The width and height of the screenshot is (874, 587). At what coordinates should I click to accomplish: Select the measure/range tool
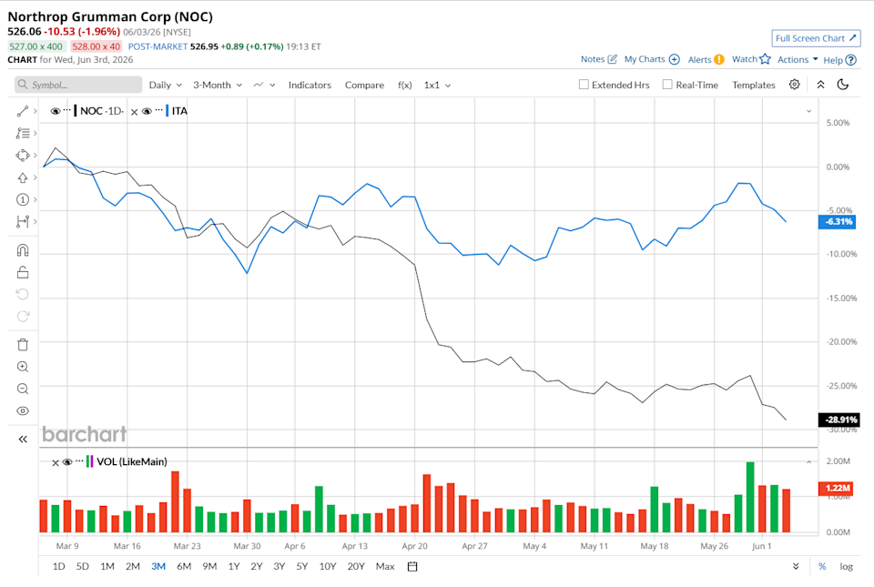click(22, 222)
